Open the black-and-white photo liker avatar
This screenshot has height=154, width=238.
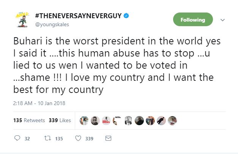click(128, 120)
